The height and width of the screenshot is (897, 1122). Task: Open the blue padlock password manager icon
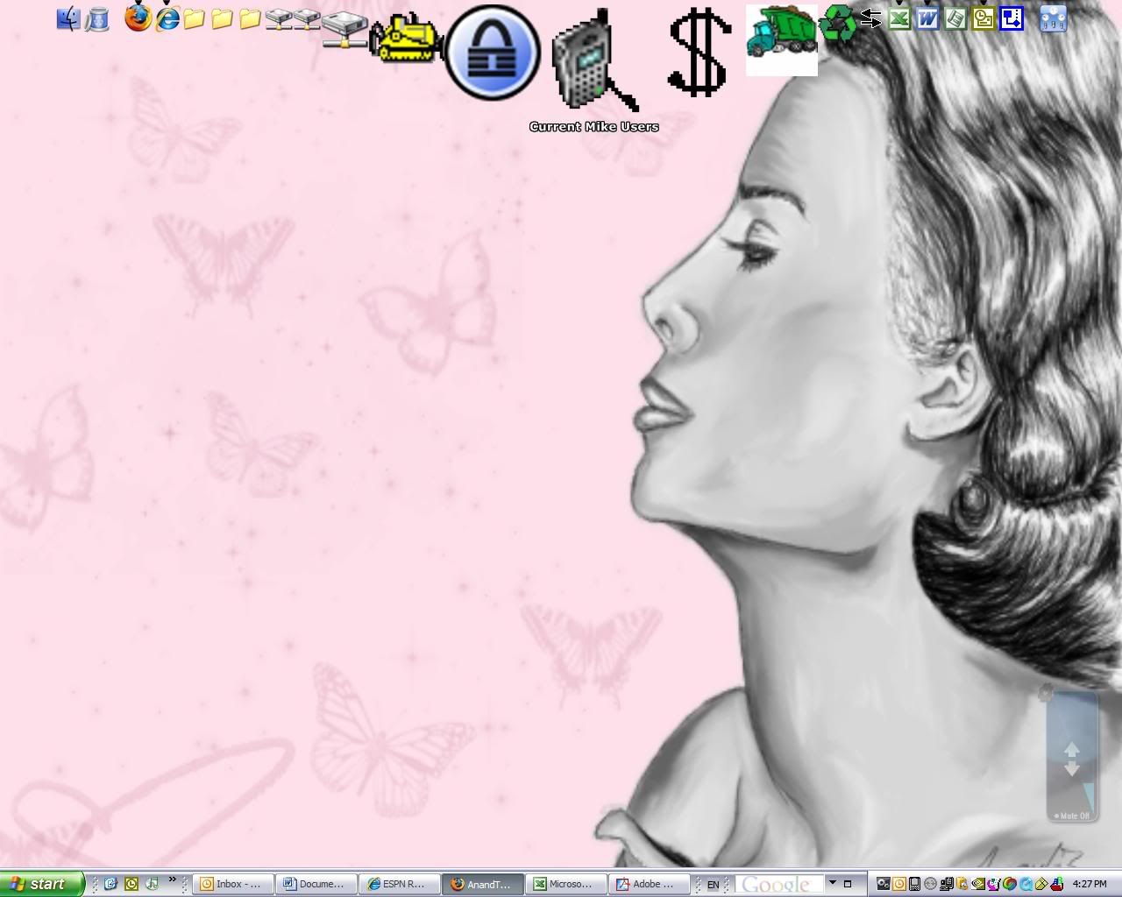[492, 53]
